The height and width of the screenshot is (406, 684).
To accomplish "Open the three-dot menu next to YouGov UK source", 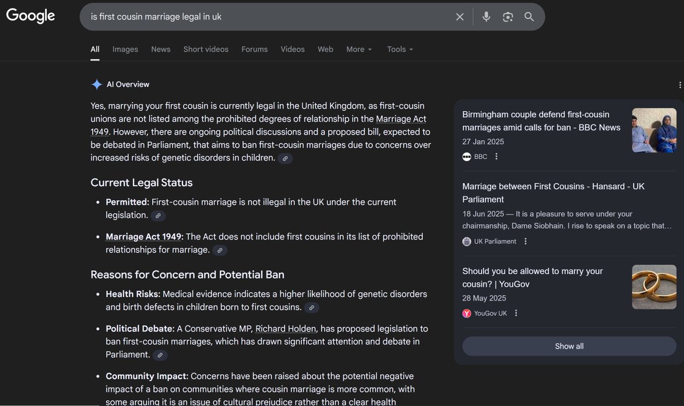I will point(516,313).
